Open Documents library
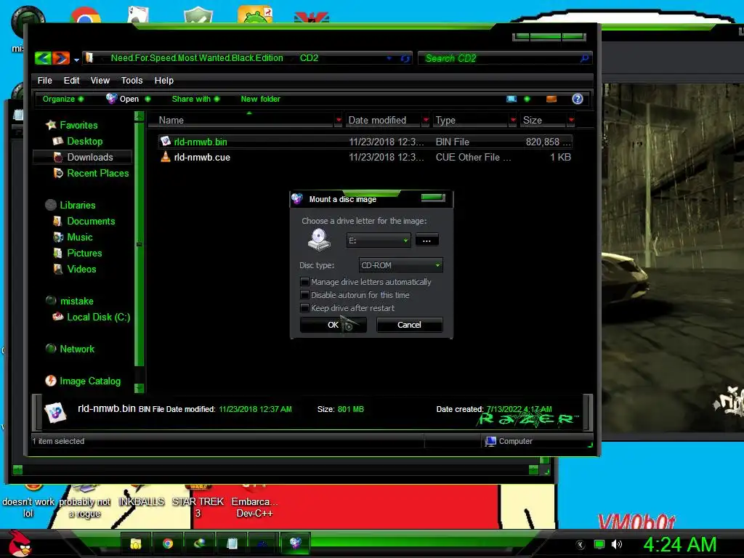The image size is (744, 558). (91, 221)
